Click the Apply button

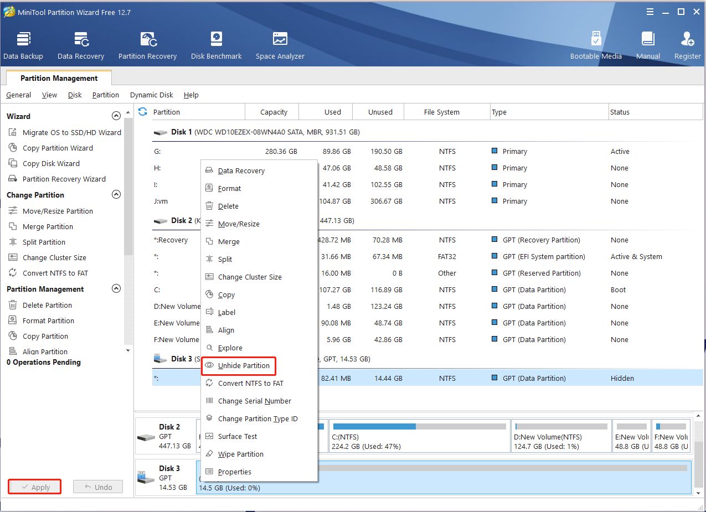click(x=35, y=487)
